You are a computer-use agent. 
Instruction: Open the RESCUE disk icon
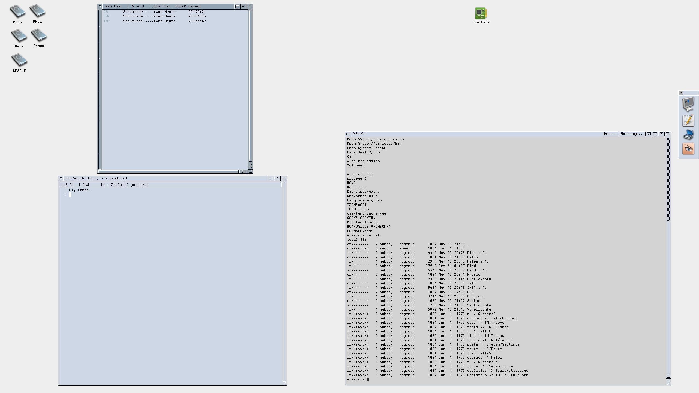coord(19,60)
